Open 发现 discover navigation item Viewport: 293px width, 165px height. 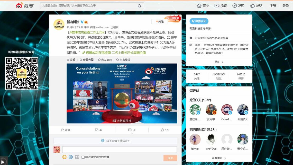pos(238,6)
